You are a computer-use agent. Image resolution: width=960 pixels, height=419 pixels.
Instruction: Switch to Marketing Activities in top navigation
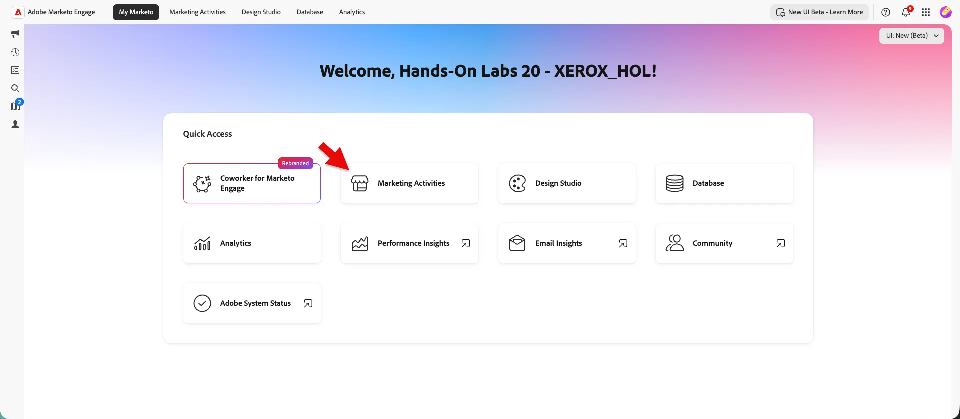point(197,12)
